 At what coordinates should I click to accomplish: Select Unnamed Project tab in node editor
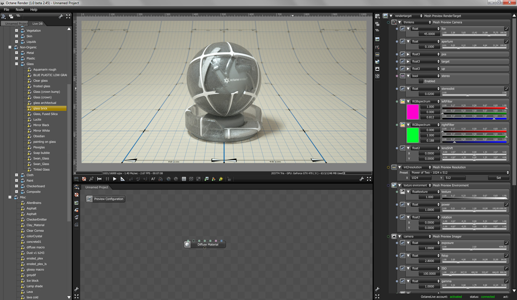97,187
